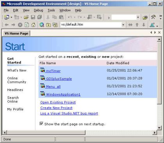Click the Favorites folder icon

(48, 25)
